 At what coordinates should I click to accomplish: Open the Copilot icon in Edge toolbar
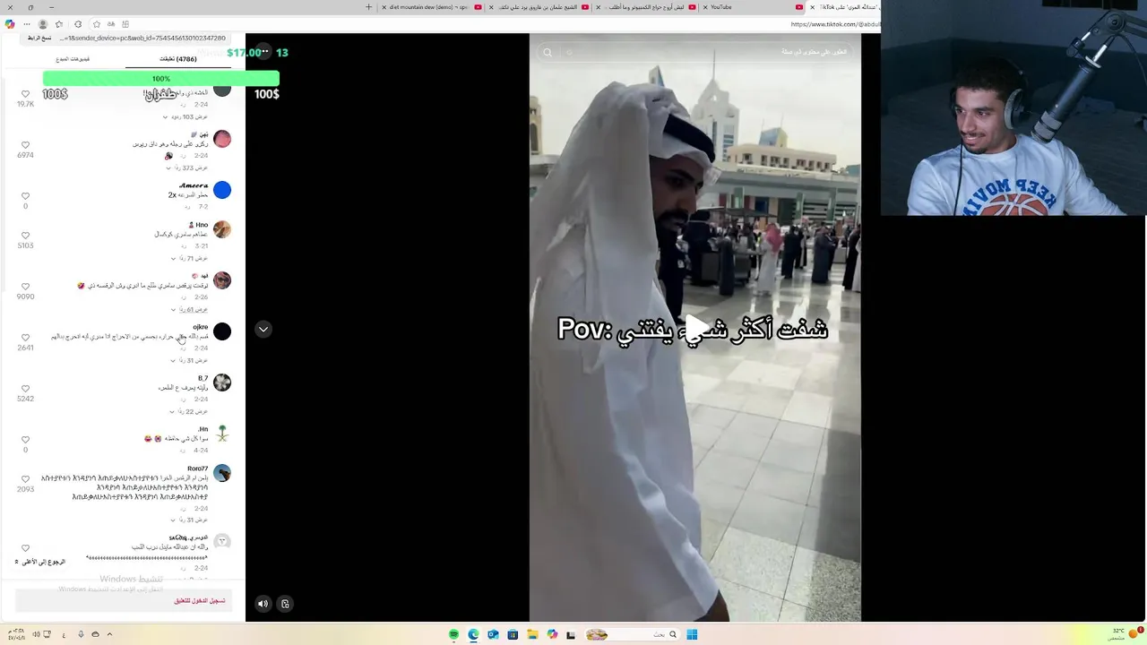[x=10, y=24]
